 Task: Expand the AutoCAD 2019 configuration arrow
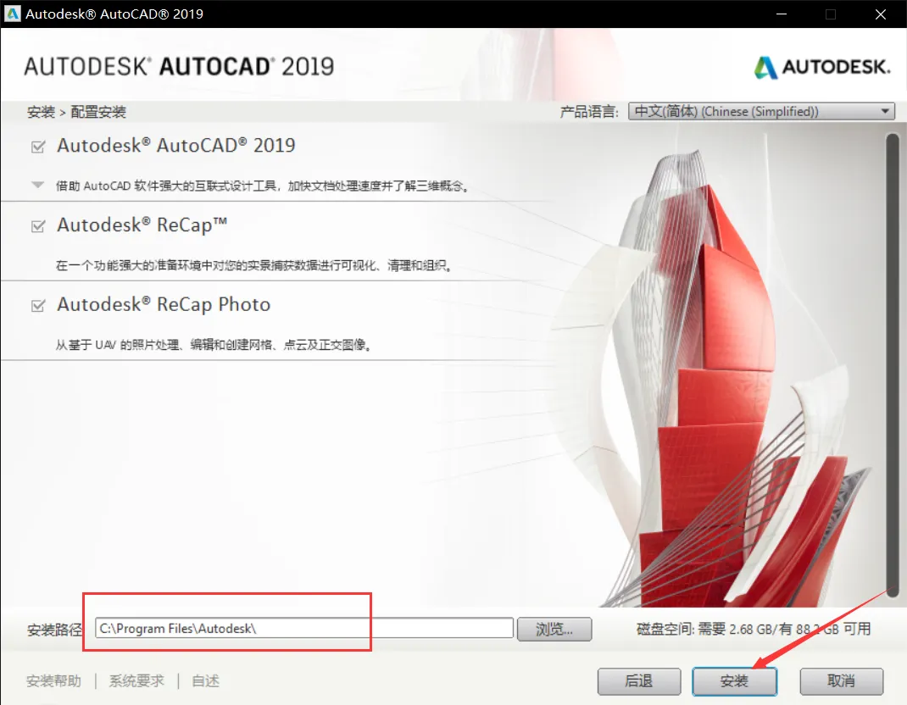coord(37,185)
